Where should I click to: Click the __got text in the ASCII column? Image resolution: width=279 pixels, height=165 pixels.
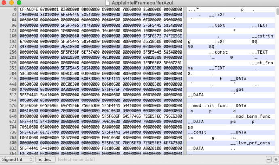237,90
